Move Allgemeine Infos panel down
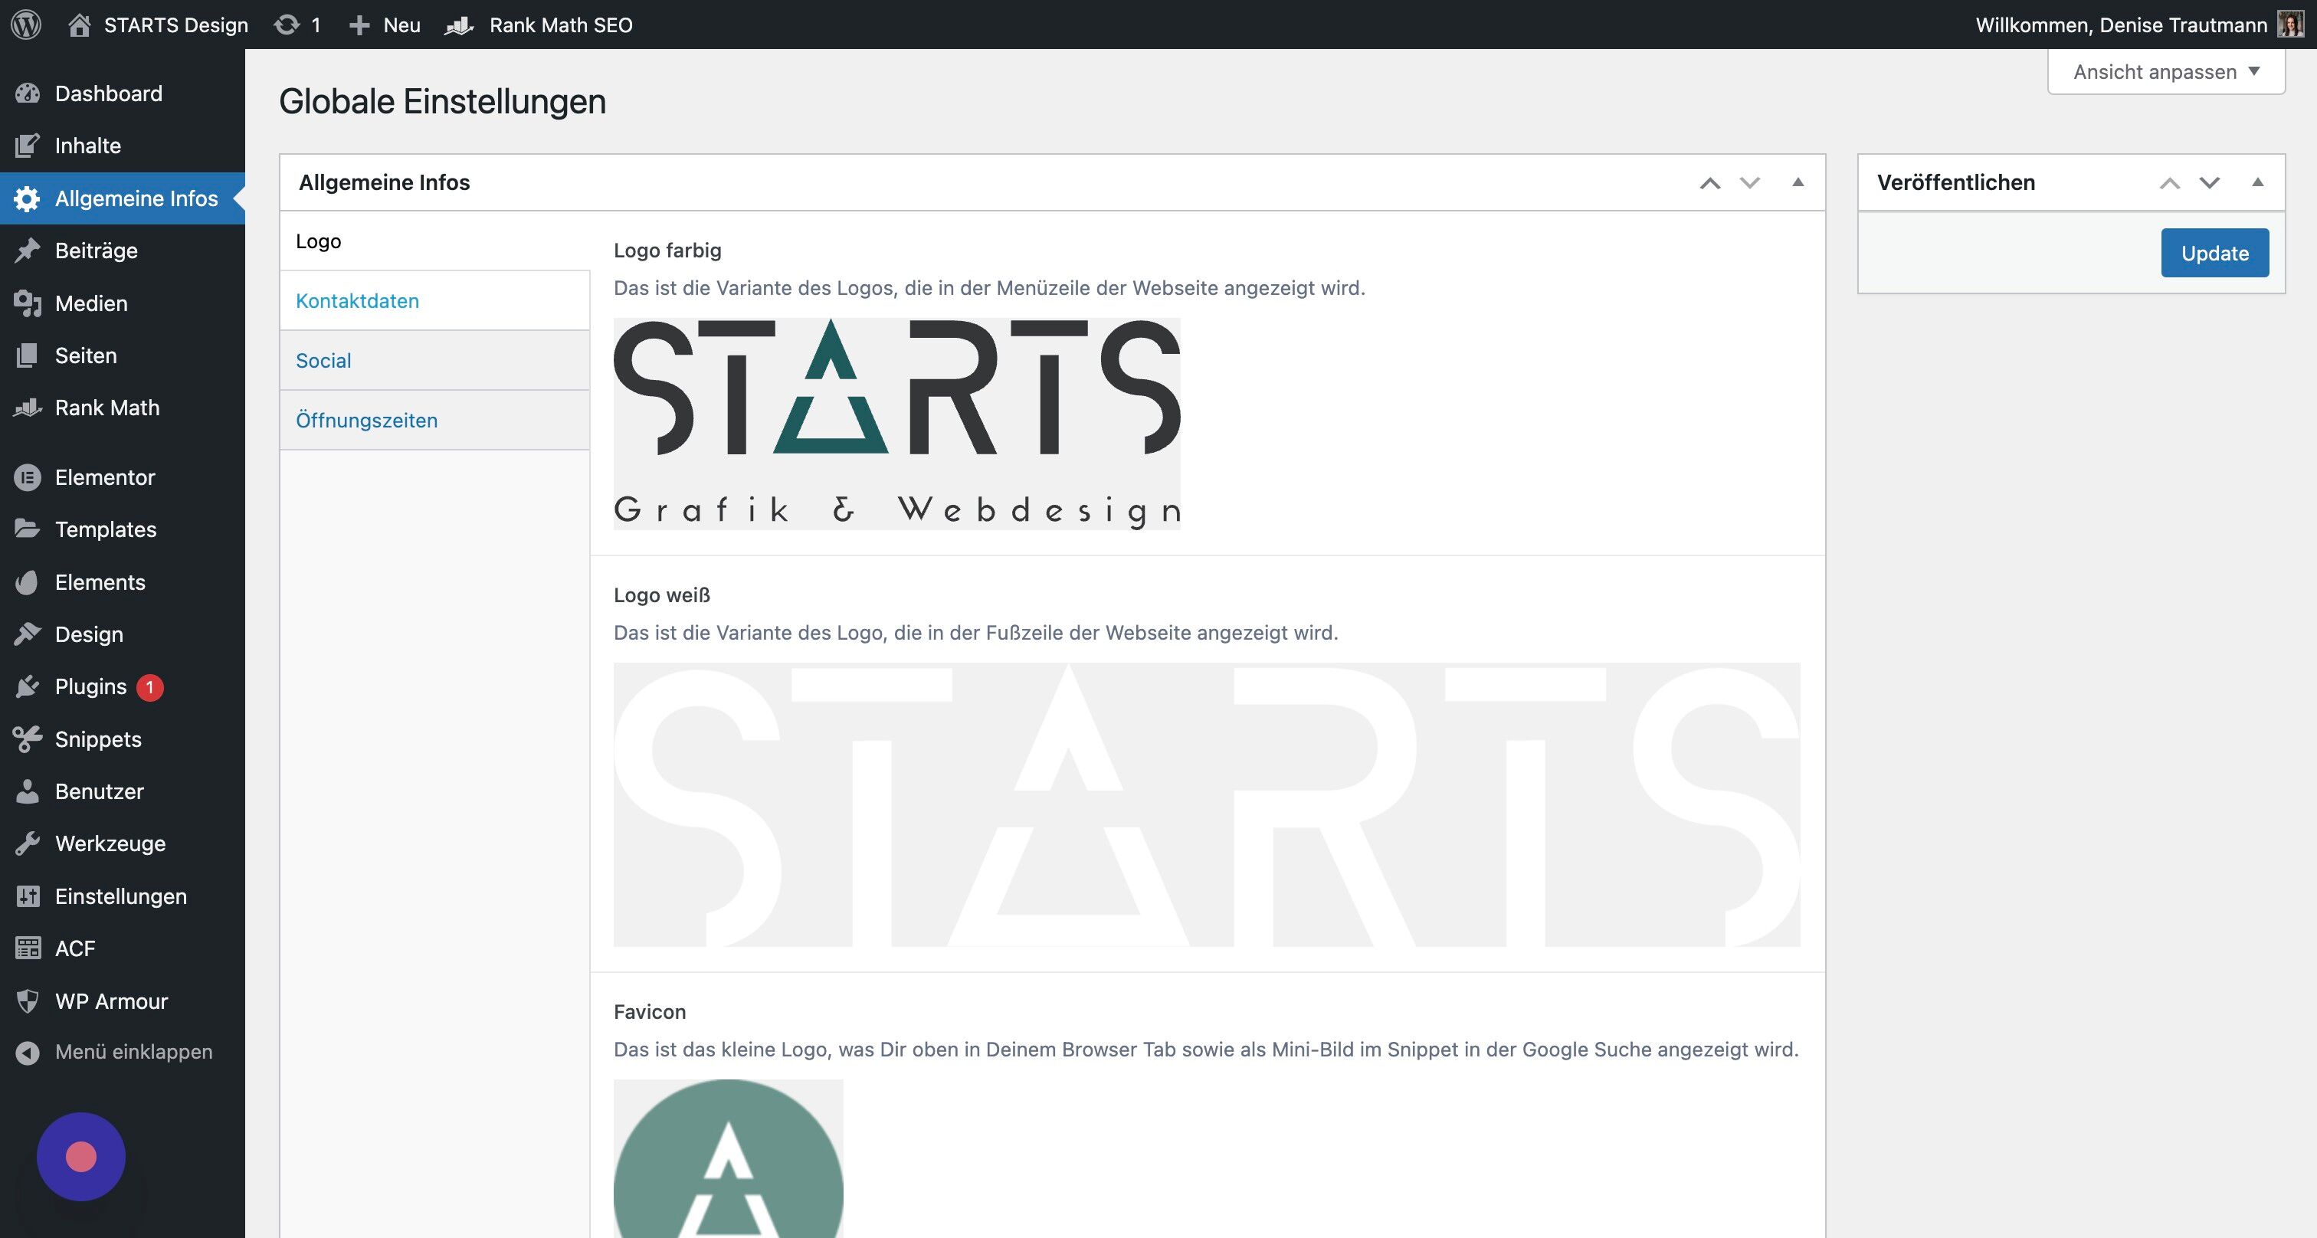This screenshot has width=2317, height=1238. point(1749,182)
